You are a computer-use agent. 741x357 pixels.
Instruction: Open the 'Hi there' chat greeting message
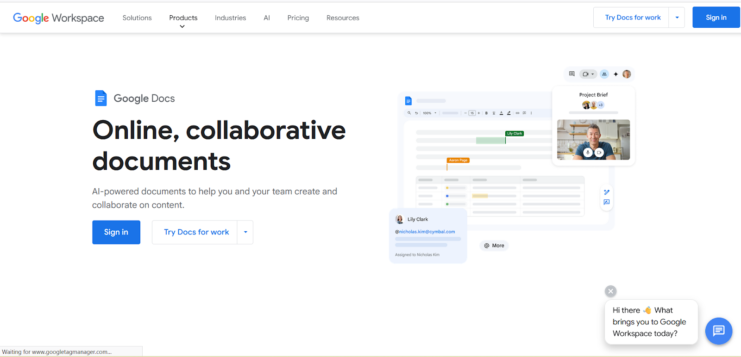pos(651,322)
